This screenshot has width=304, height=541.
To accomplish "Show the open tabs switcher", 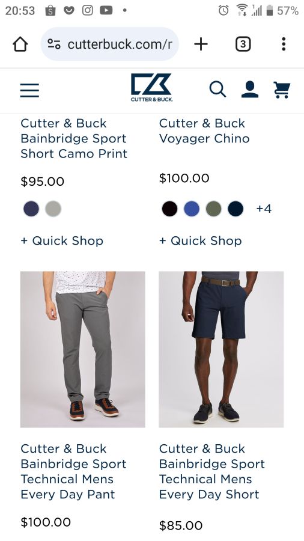I will (243, 44).
